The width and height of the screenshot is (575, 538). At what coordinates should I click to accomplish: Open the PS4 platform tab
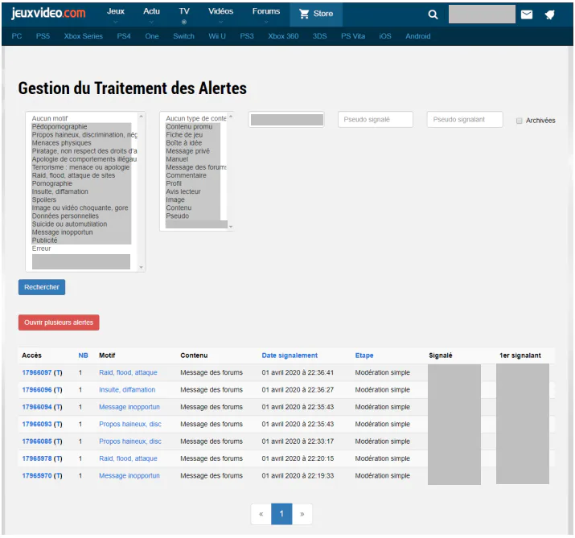(124, 36)
